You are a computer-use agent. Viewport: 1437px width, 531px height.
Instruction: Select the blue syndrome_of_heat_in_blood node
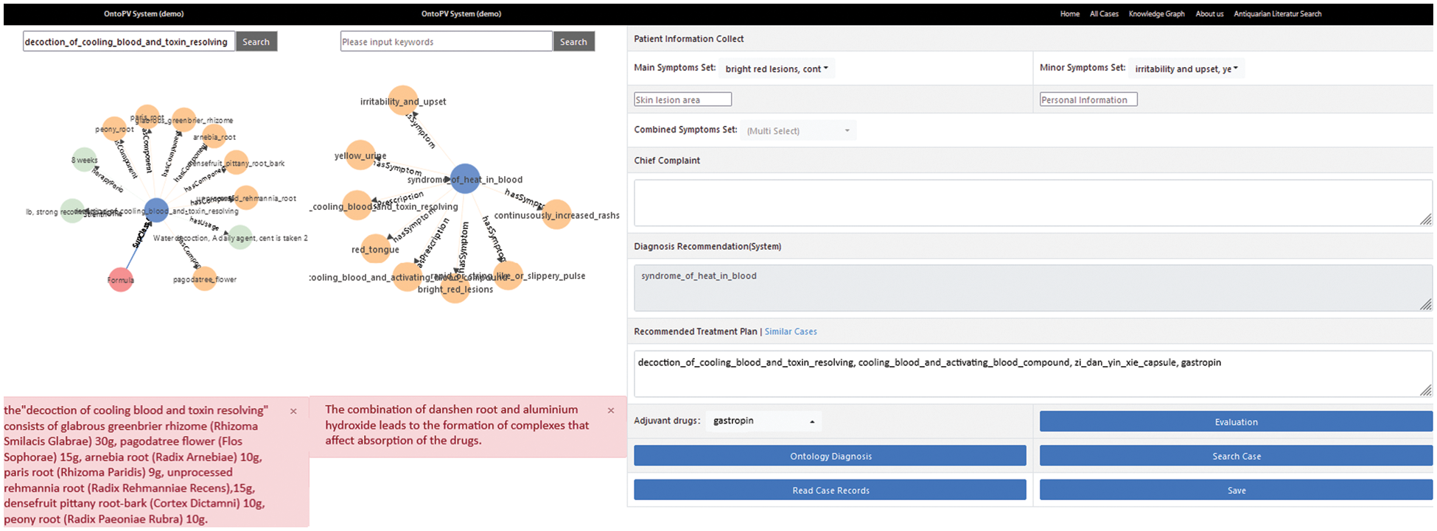[465, 179]
